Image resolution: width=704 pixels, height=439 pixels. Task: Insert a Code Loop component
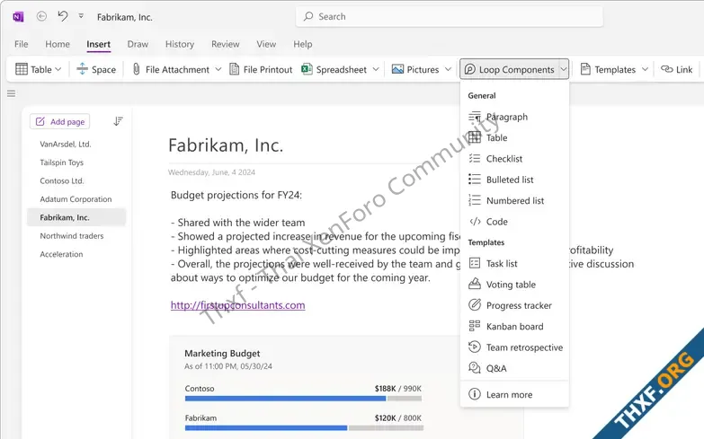(x=514, y=222)
